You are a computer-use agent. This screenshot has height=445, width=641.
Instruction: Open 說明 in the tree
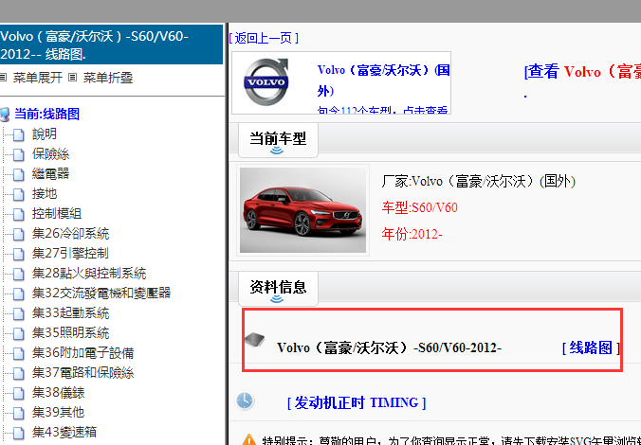tap(45, 134)
